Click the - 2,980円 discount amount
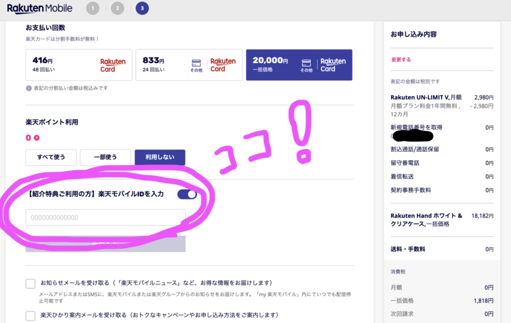This screenshot has width=511, height=323. [482, 106]
